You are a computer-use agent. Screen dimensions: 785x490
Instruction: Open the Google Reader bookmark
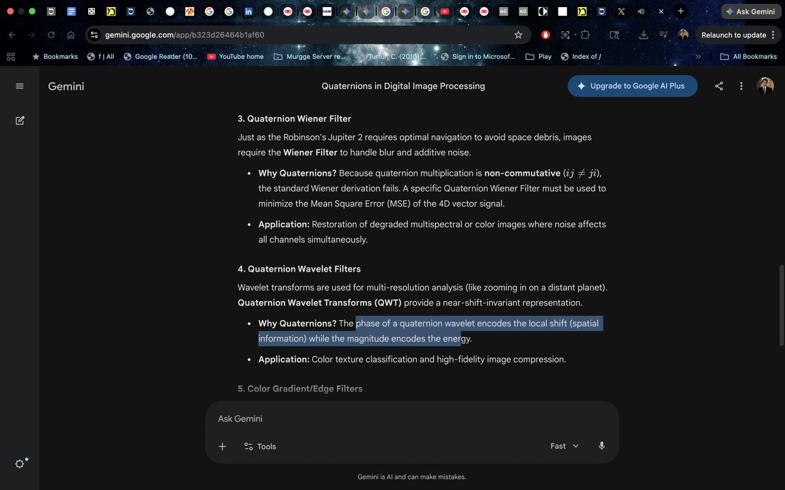pos(160,57)
